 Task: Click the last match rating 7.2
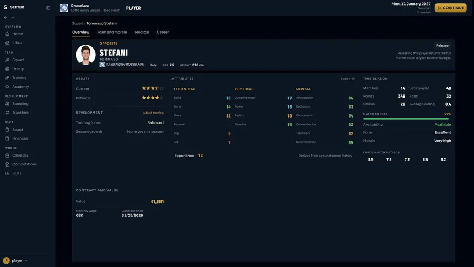407,159
